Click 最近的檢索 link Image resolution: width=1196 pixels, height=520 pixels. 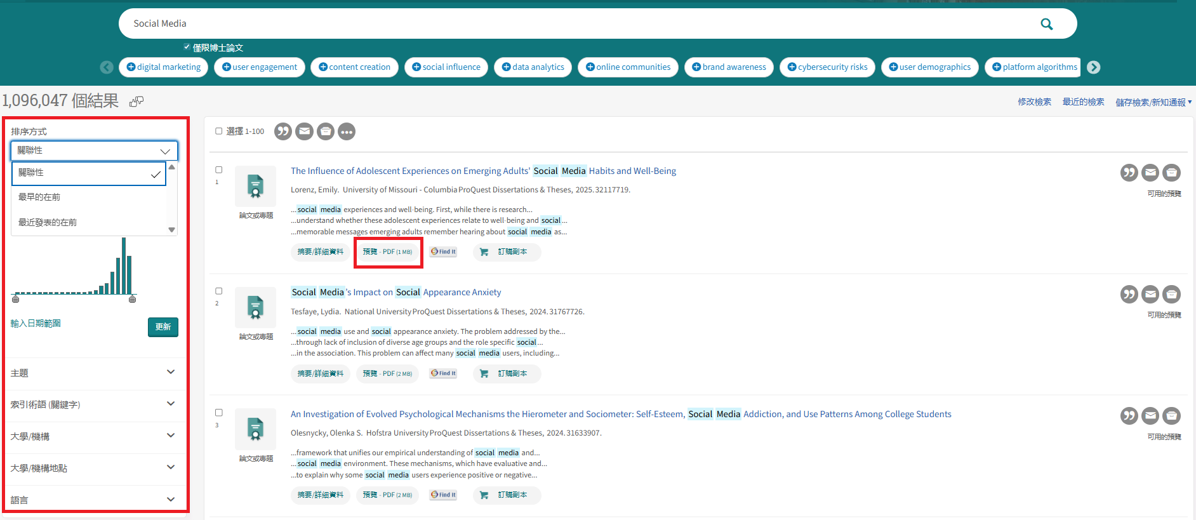[1083, 102]
